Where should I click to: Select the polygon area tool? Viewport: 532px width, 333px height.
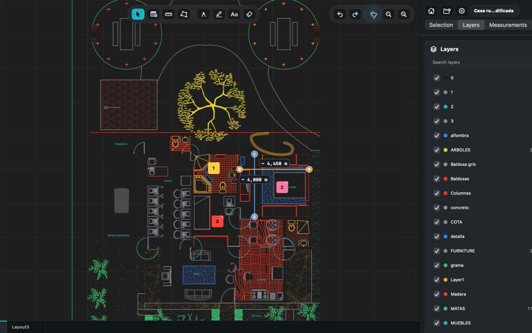coord(184,14)
